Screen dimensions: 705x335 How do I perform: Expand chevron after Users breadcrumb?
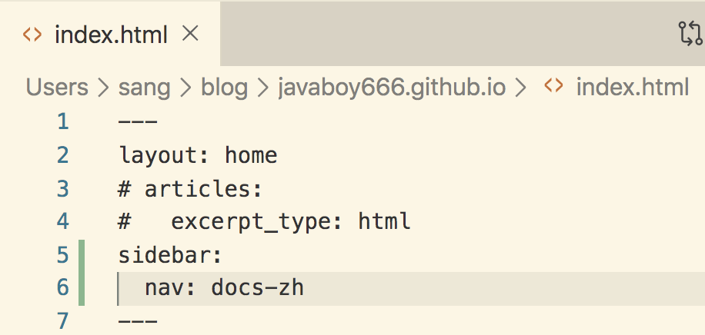point(103,88)
